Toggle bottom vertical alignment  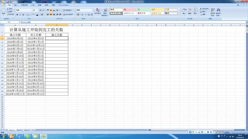click(x=54, y=10)
